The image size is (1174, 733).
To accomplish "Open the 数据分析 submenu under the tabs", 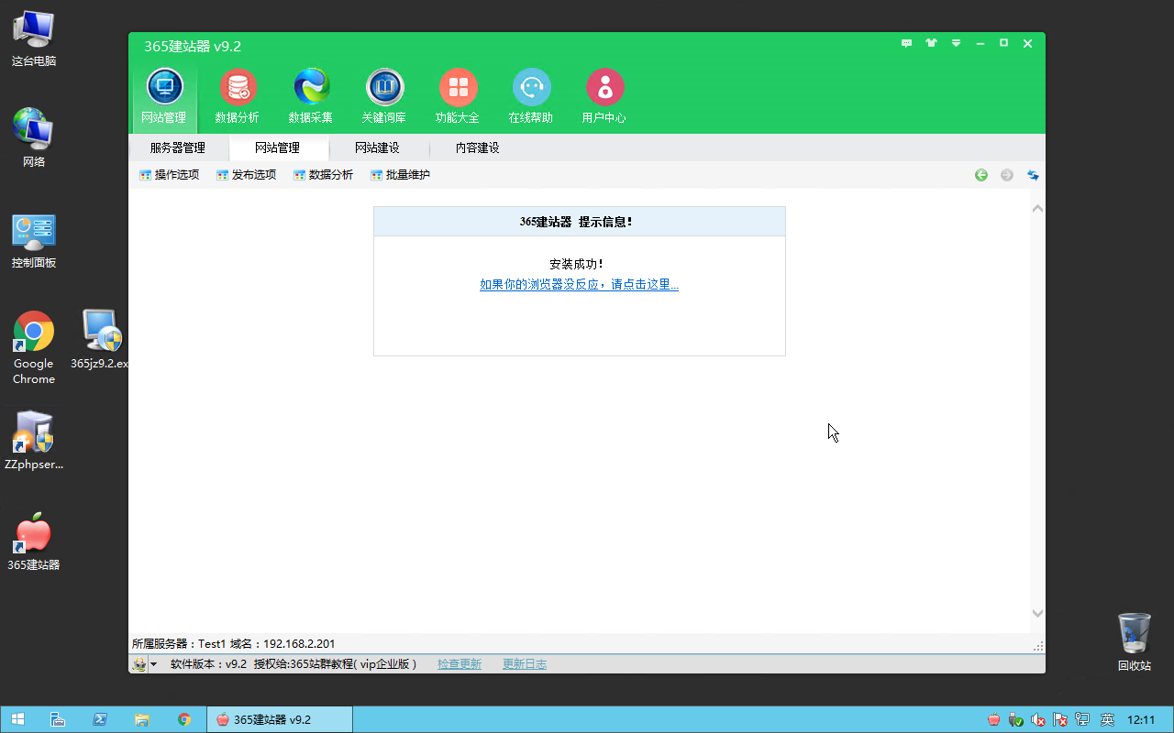I will click(x=324, y=175).
